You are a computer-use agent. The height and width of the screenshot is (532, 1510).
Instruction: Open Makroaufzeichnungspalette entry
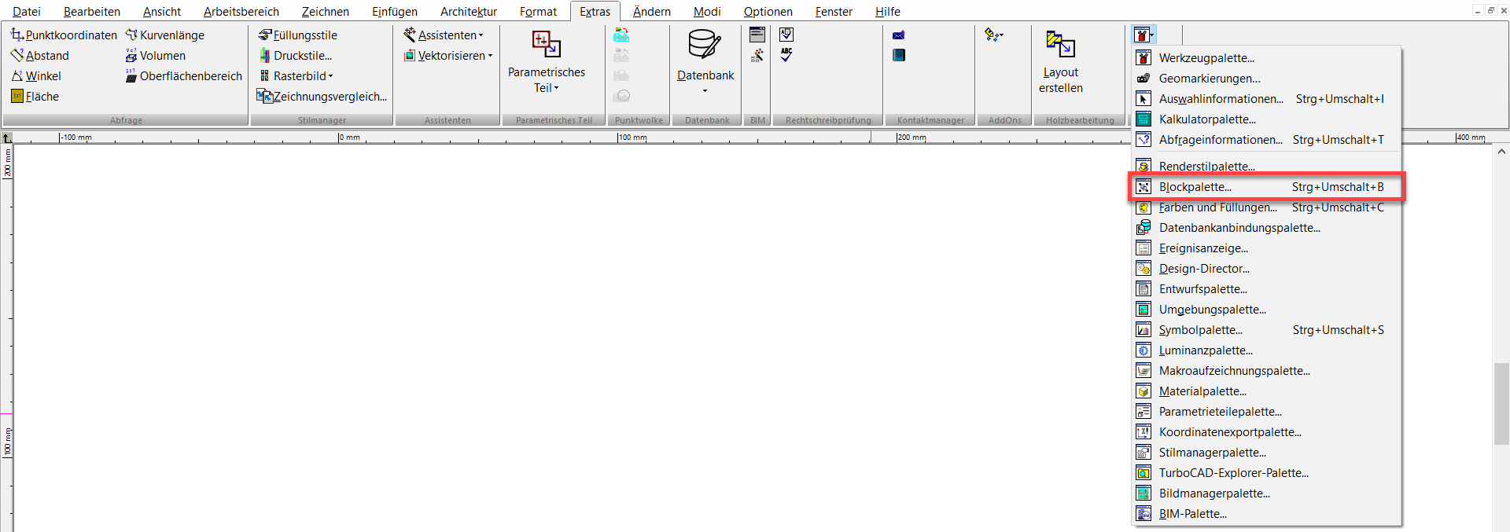(x=1266, y=371)
